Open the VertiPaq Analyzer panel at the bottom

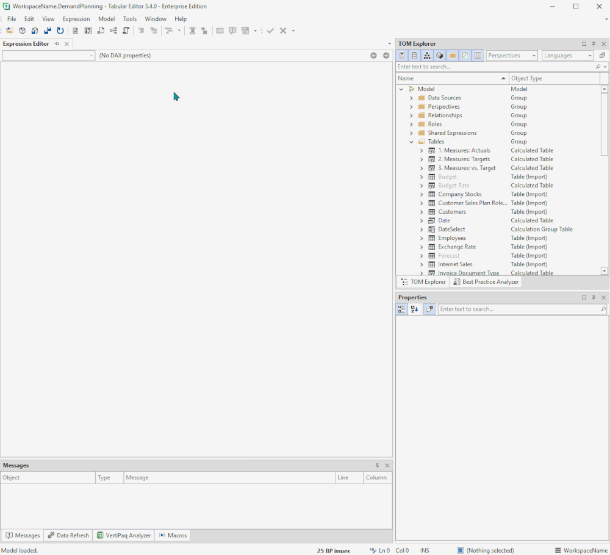(x=124, y=535)
